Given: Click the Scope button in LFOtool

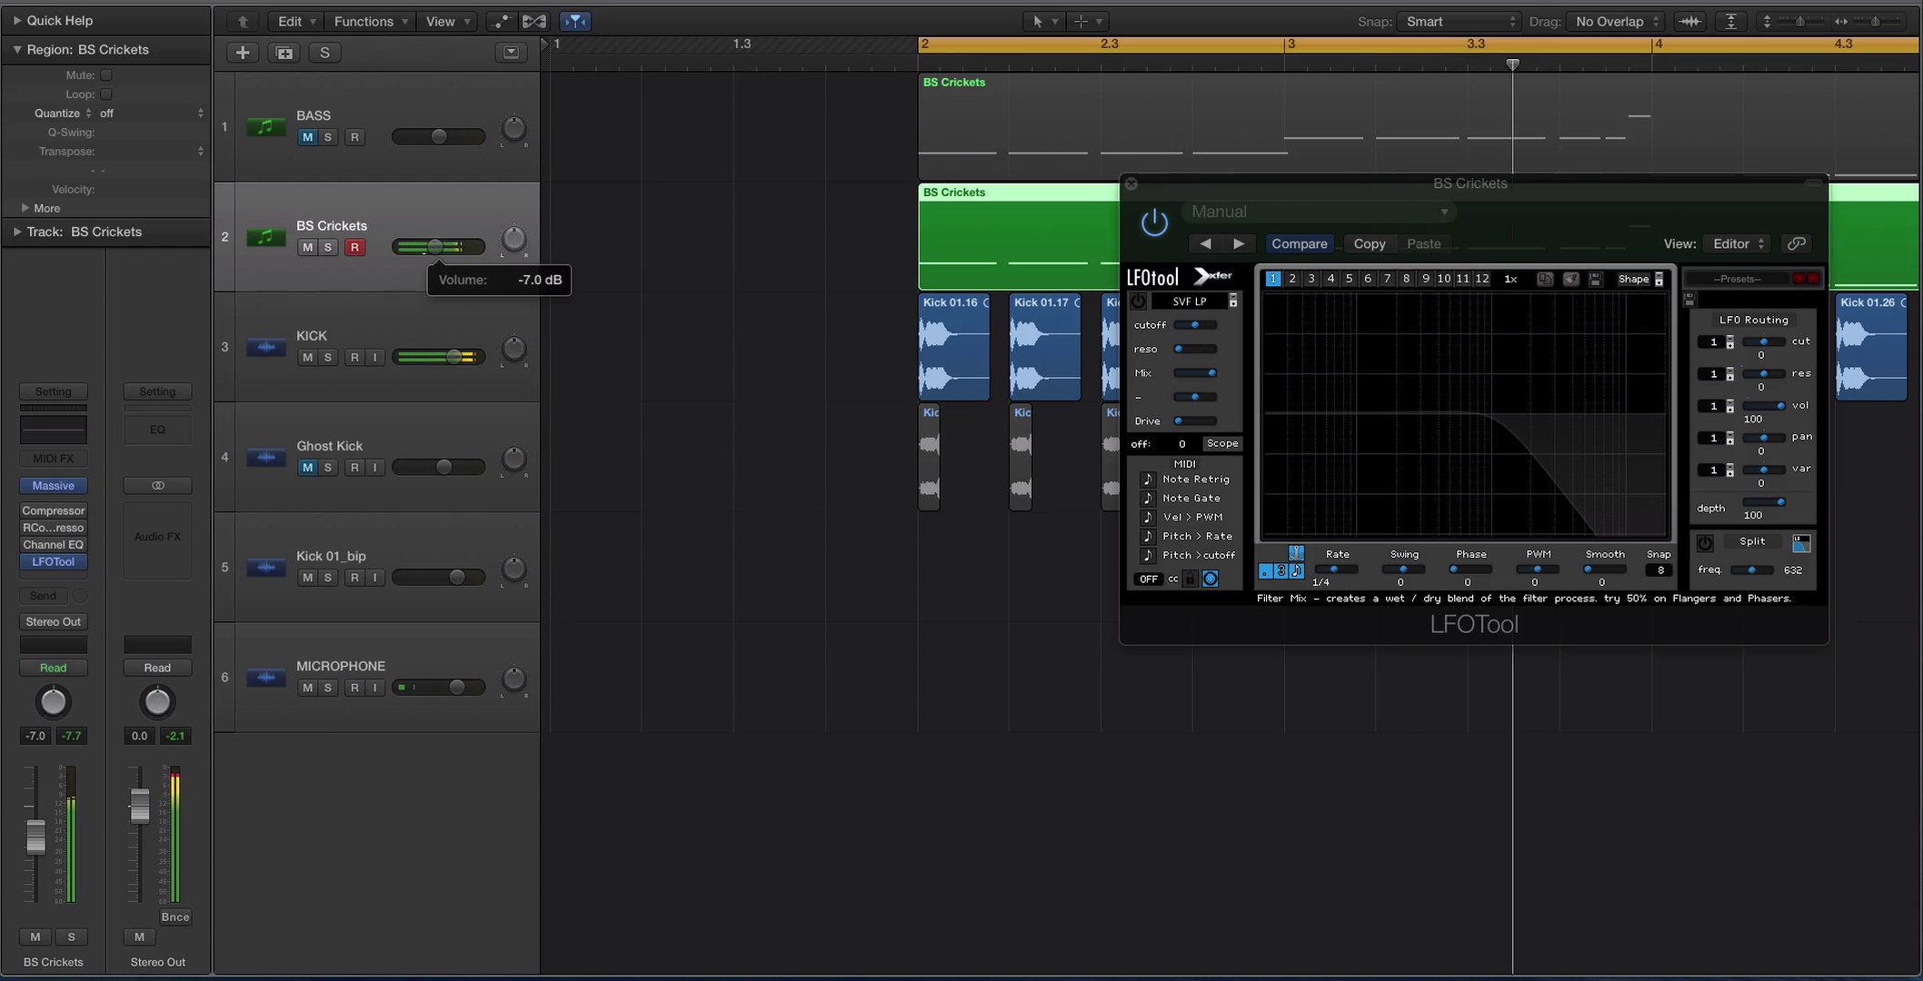Looking at the screenshot, I should (x=1221, y=443).
